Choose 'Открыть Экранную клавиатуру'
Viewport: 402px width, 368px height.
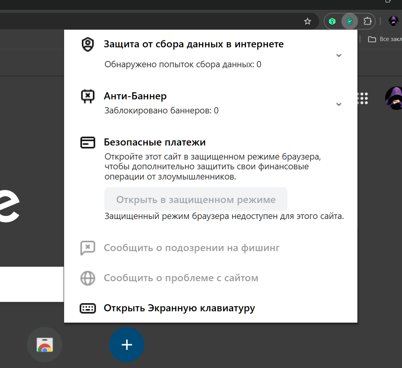tap(179, 308)
